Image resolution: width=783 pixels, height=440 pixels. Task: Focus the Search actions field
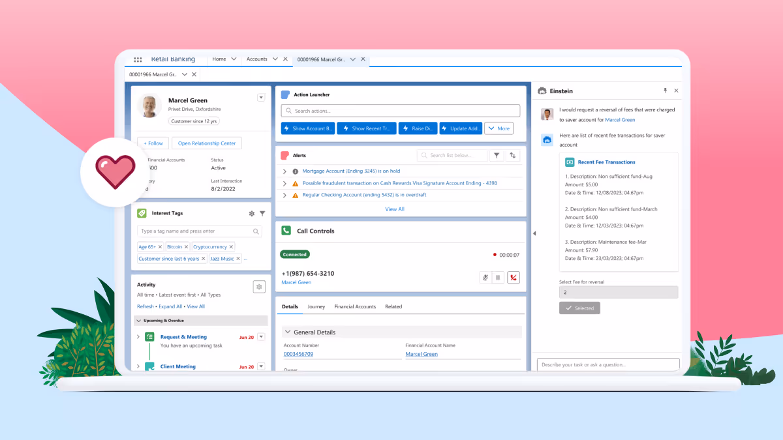click(x=401, y=111)
